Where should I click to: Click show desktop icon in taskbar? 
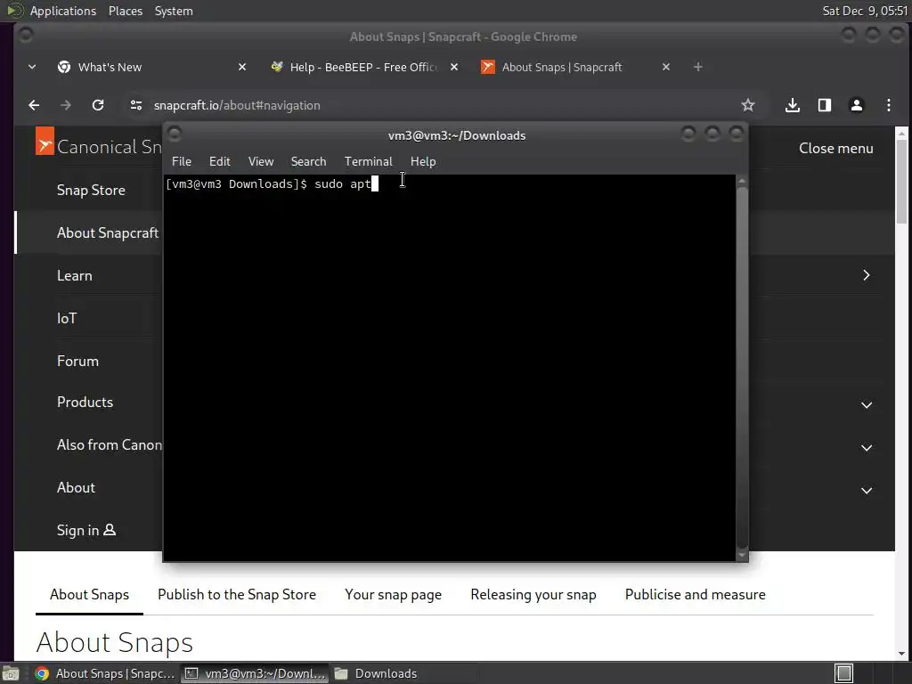[11, 673]
